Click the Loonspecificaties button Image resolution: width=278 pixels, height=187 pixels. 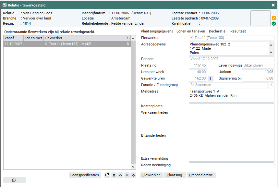click(x=85, y=175)
